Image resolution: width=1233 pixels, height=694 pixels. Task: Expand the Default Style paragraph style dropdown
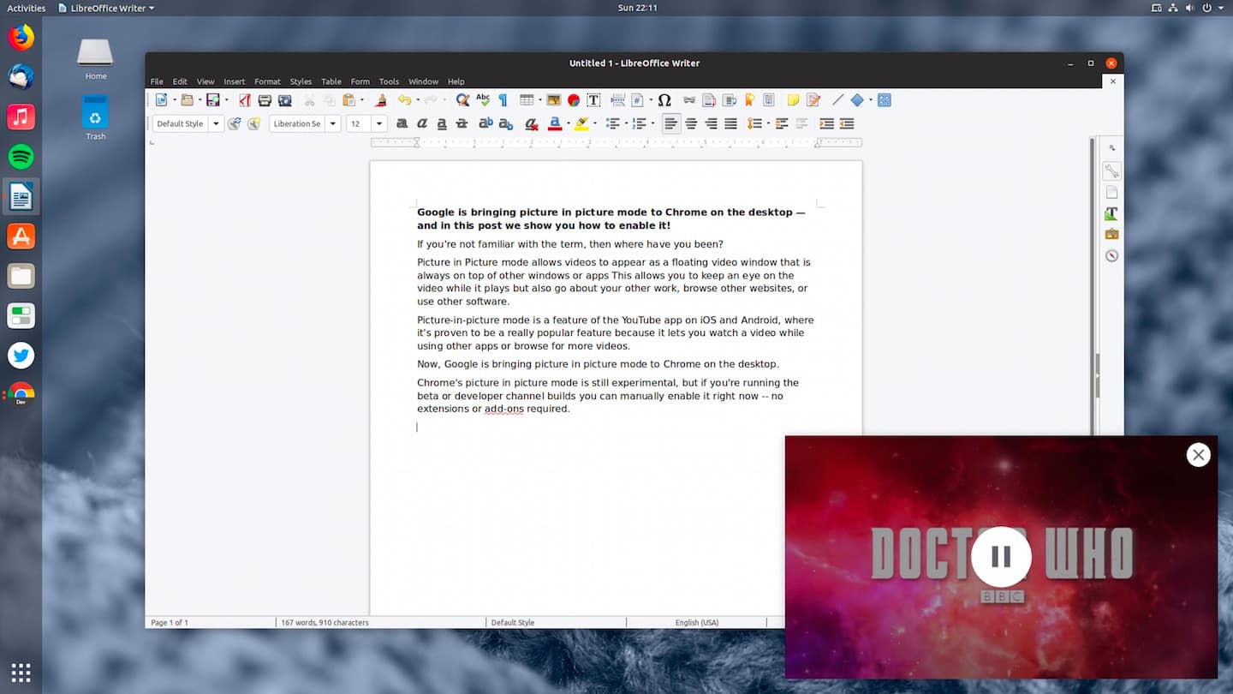216,123
